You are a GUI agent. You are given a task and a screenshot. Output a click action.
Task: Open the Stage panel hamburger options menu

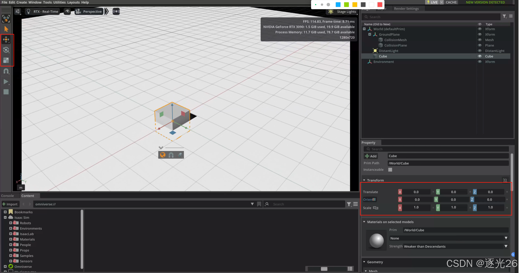point(511,16)
